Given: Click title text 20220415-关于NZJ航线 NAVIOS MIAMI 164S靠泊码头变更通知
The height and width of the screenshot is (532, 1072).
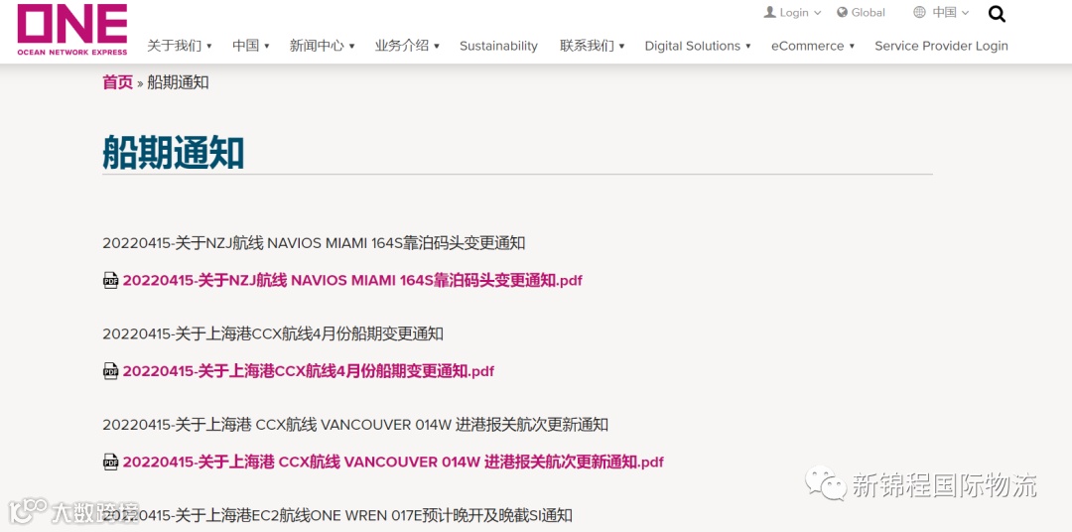Looking at the screenshot, I should [314, 243].
